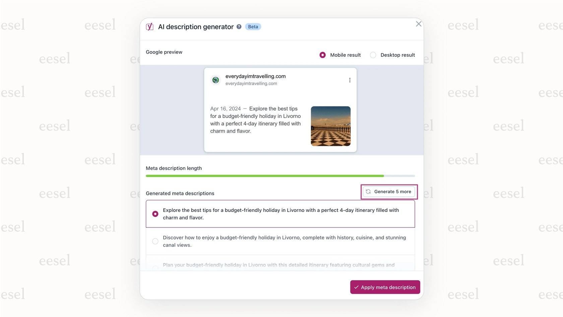Image resolution: width=563 pixels, height=317 pixels.
Task: Open the help tooltip beside the title
Action: pyautogui.click(x=239, y=27)
